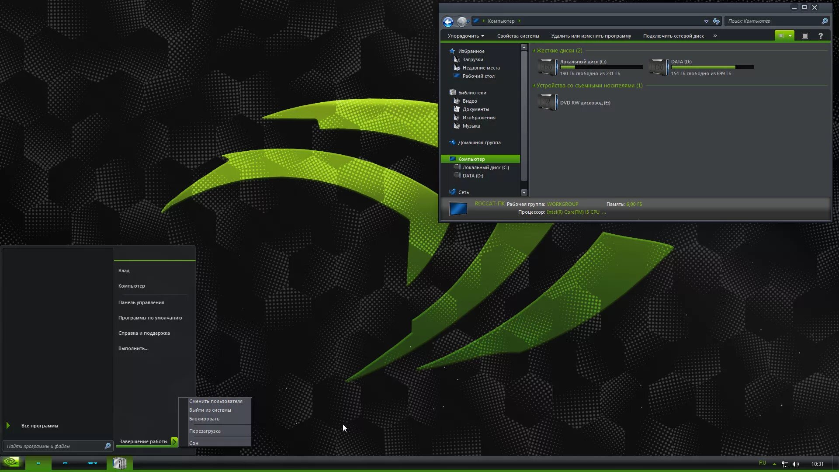839x472 pixels.
Task: Click the navigation pane scroll up arrow
Action: [x=524, y=47]
